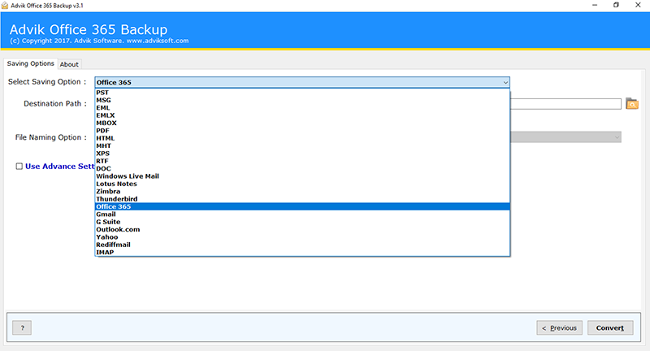
Task: Restore down the application window
Action: 616,5
